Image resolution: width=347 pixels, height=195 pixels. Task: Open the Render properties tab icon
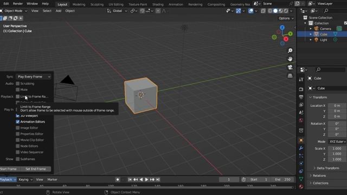coord(301,89)
